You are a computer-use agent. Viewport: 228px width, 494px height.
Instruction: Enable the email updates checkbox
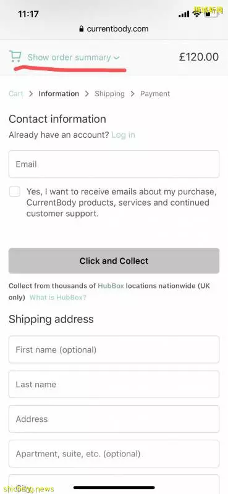14,191
